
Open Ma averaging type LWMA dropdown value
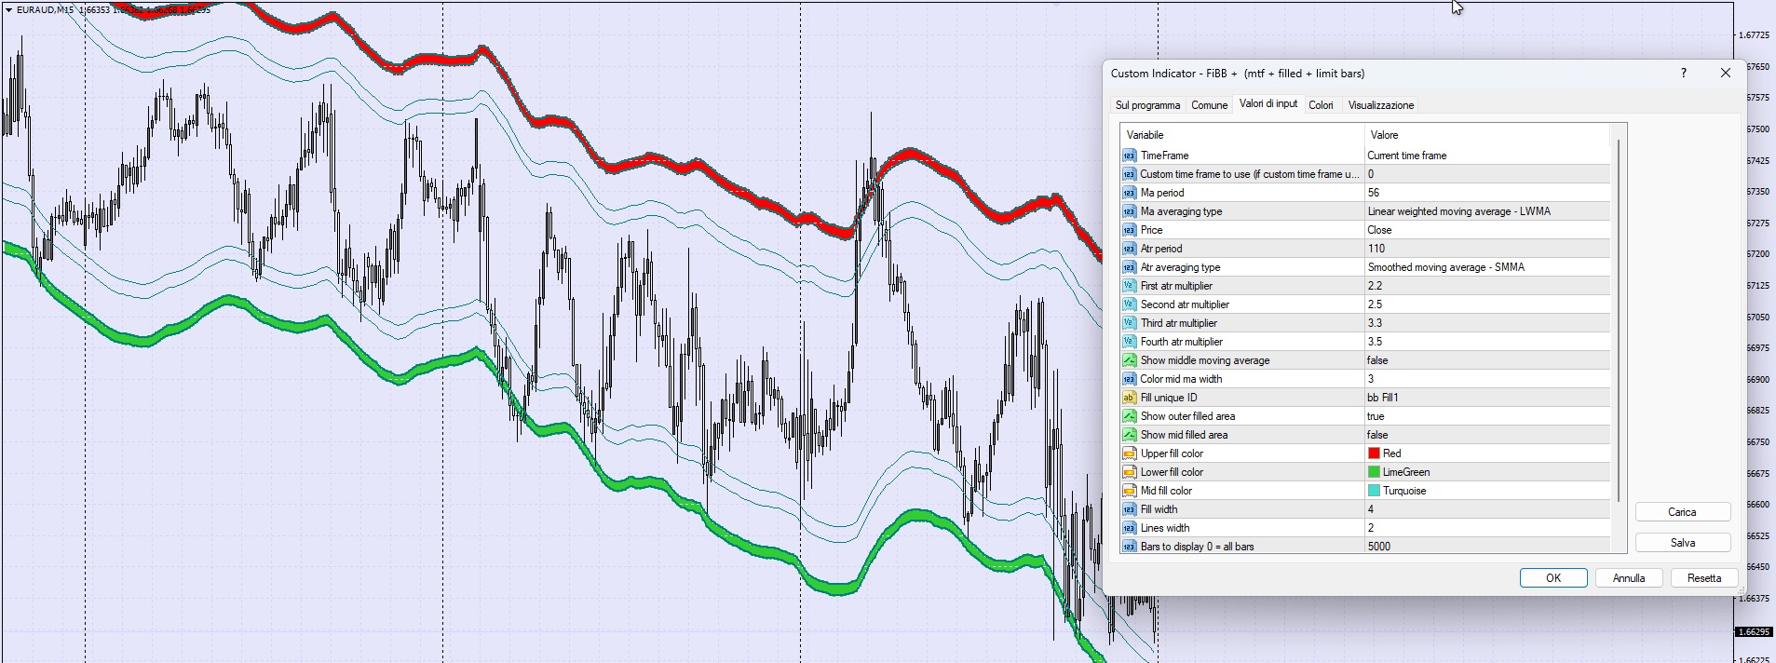click(x=1487, y=211)
